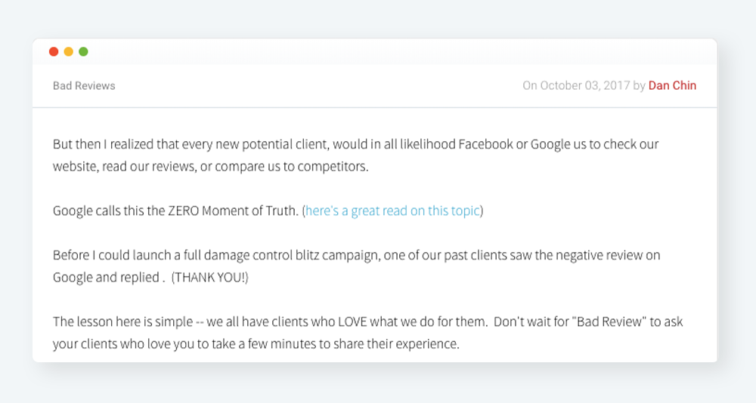Viewport: 756px width, 403px height.
Task: Click the red close window dot
Action: tap(54, 51)
